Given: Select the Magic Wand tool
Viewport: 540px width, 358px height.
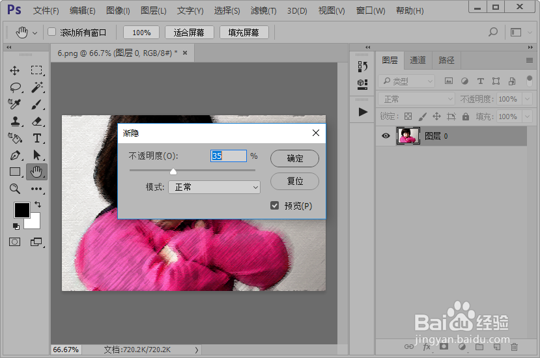Looking at the screenshot, I should pos(37,87).
